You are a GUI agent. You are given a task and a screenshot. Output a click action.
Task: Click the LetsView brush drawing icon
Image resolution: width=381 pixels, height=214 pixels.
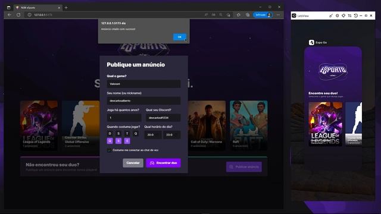tap(331, 15)
